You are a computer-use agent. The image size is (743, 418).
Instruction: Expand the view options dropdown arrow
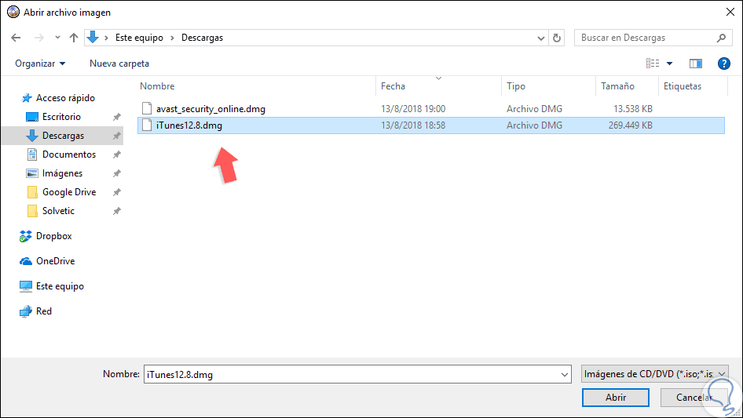tap(669, 64)
